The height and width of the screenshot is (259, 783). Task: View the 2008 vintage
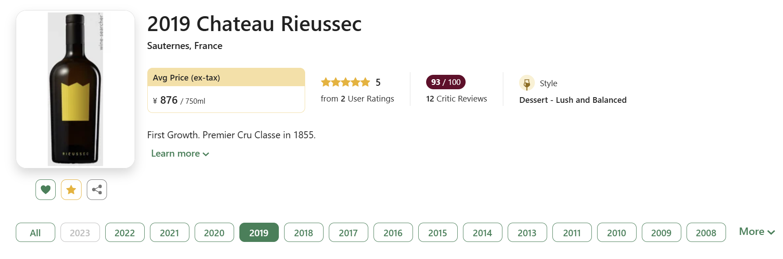[x=706, y=232]
